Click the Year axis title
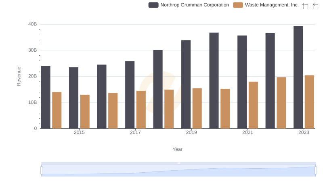 (177, 149)
